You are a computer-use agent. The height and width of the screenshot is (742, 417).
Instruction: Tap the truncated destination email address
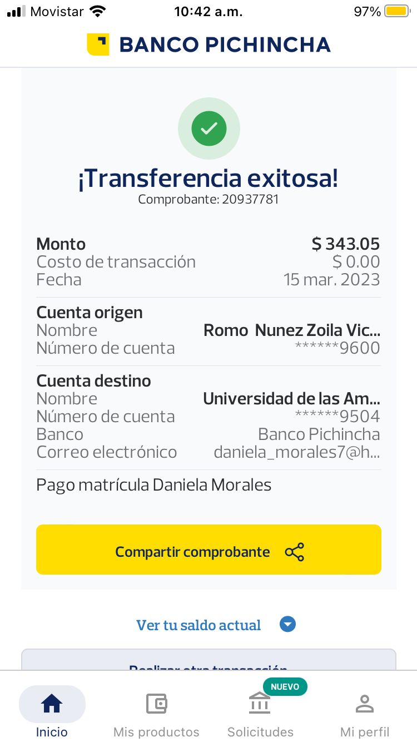(297, 452)
